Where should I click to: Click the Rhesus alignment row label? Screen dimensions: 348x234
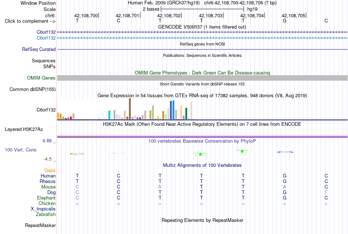(x=48, y=181)
